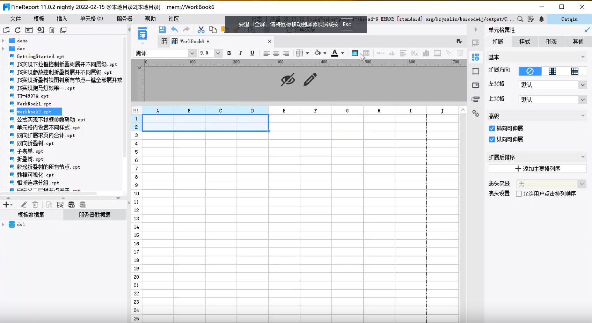Click the pencil edit icon in parameter pane
The height and width of the screenshot is (323, 592).
(310, 80)
